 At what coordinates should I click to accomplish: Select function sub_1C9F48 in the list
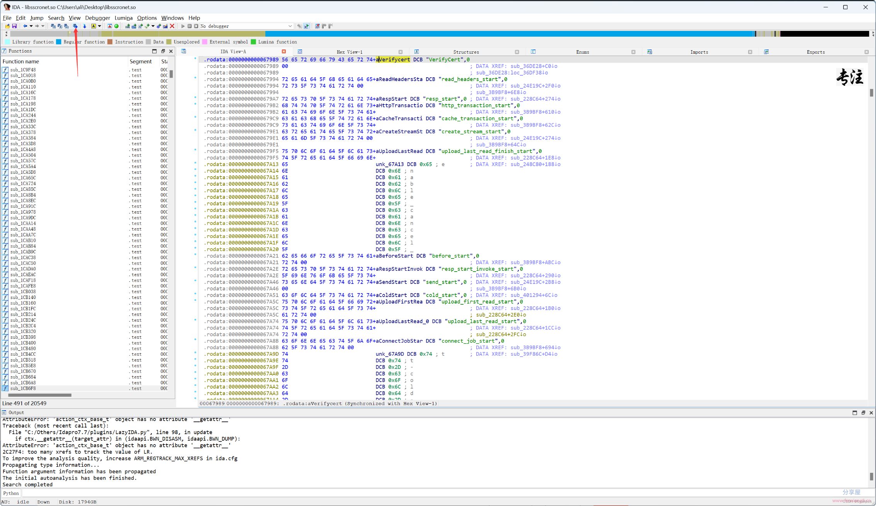[x=23, y=70]
